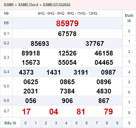Click the ĐB row label
This screenshot has height=128, width=136.
(x=6, y=23)
